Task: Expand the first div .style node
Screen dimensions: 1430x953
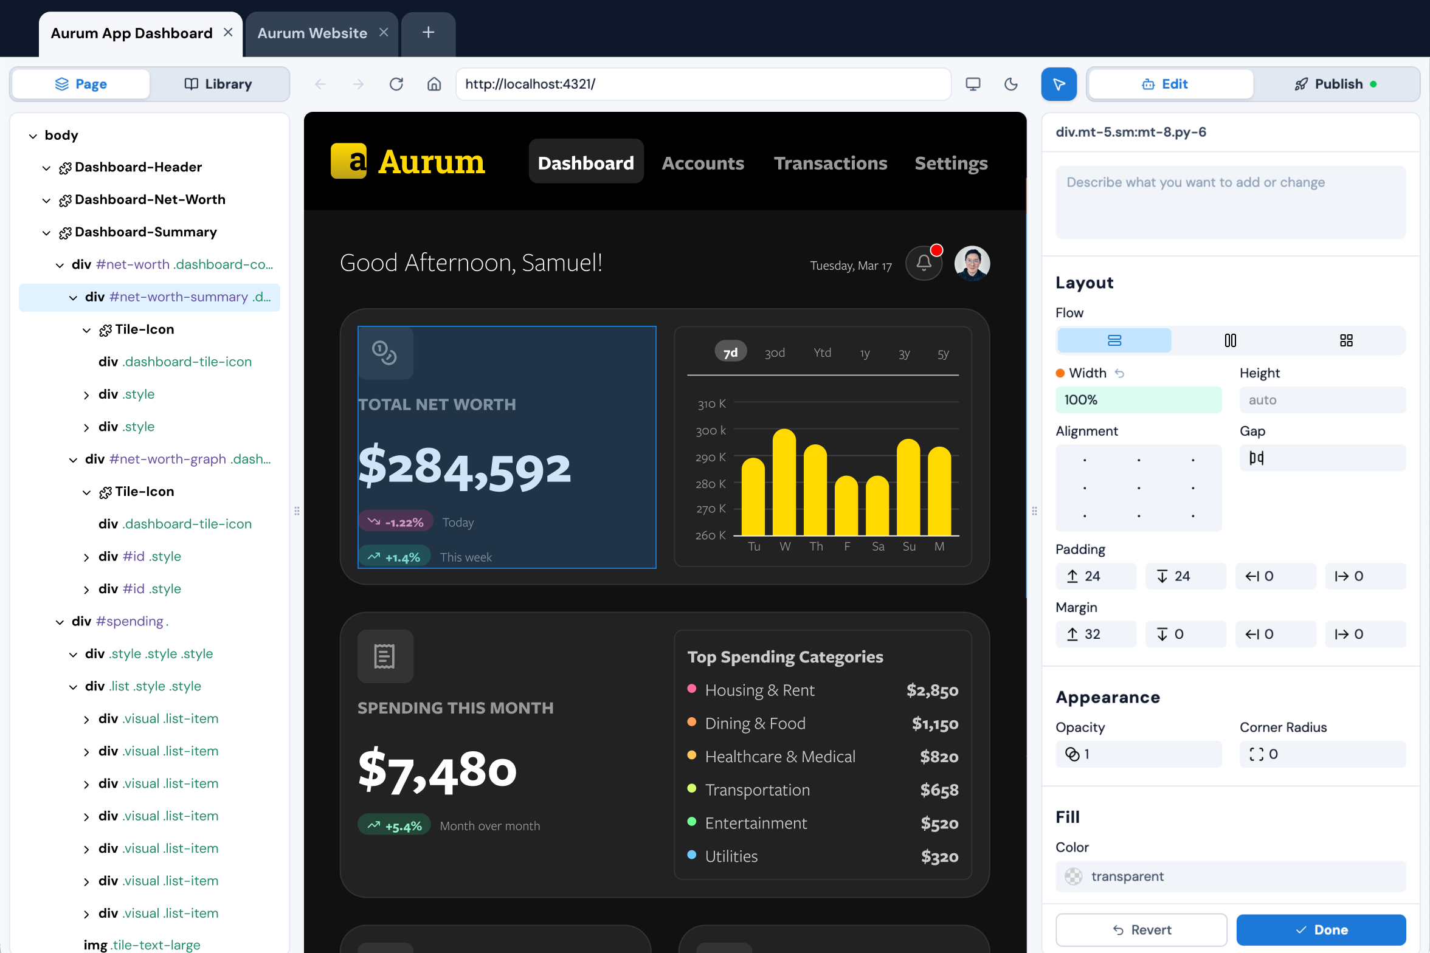Action: [x=86, y=395]
